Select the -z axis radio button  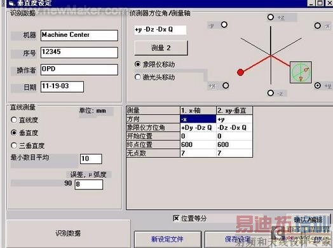pos(270,93)
